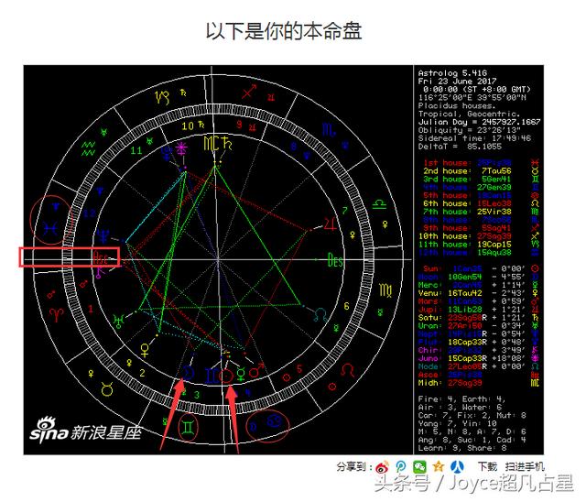Select the 'Venu: 16Tau42' planet row

tap(471, 293)
